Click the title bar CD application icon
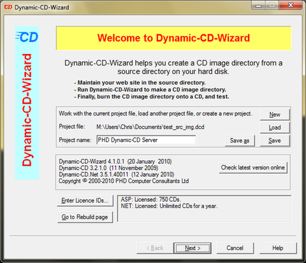 8,7
